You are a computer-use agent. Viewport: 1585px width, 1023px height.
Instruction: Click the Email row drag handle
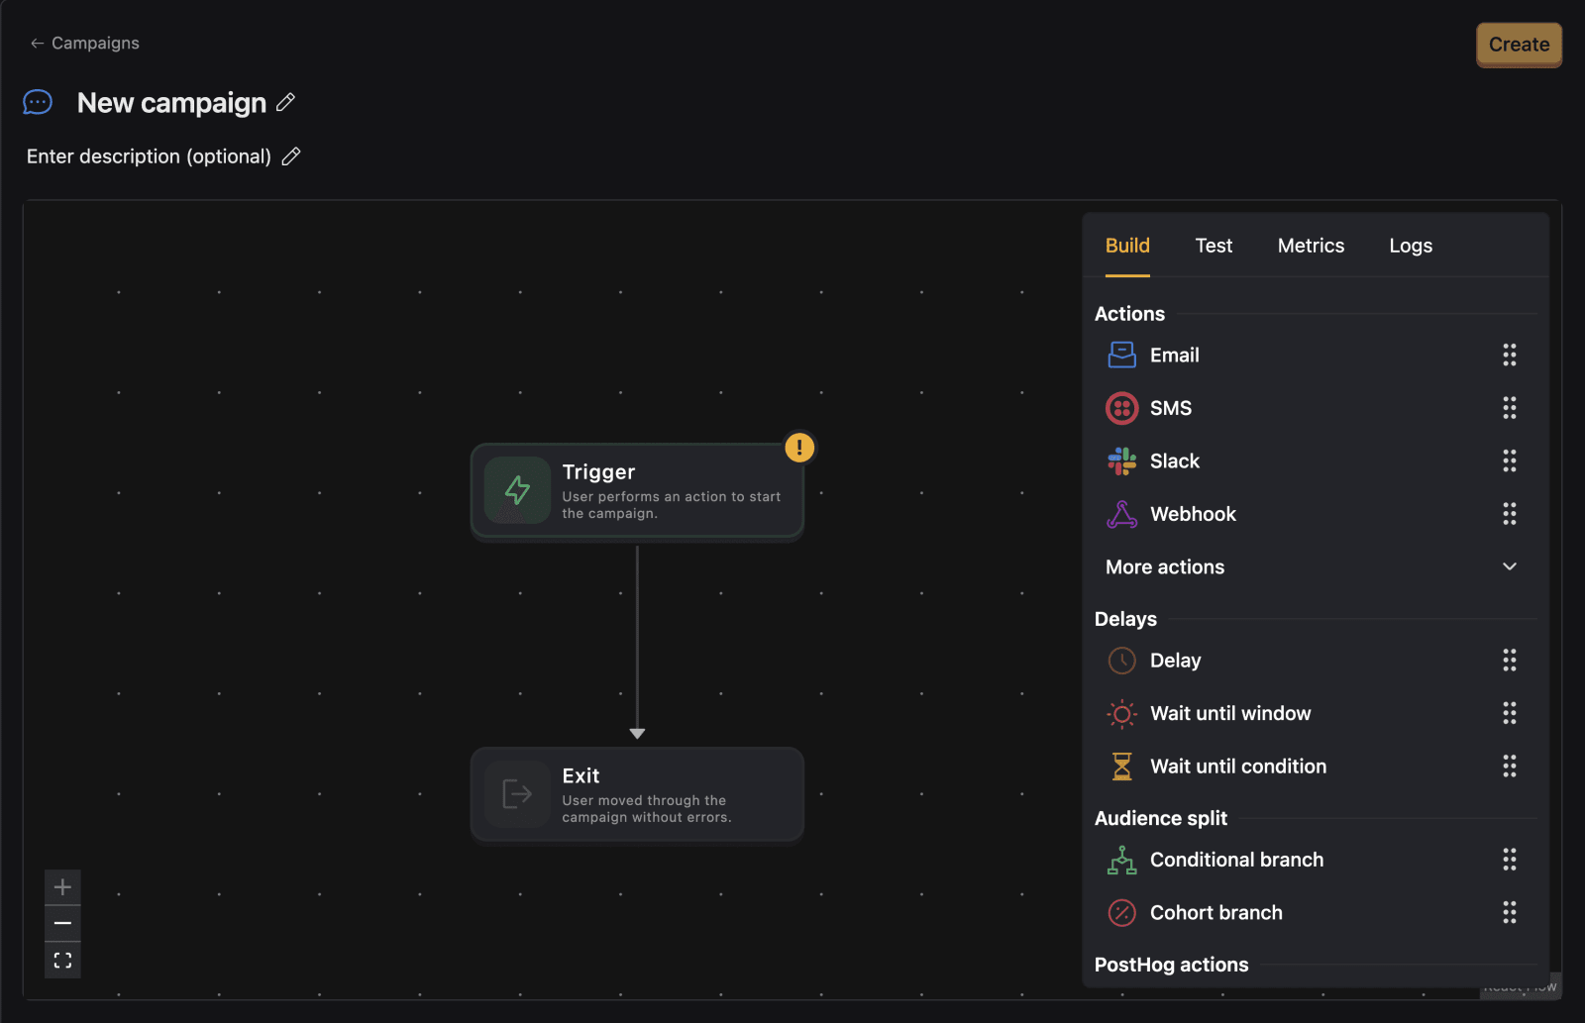tap(1509, 355)
